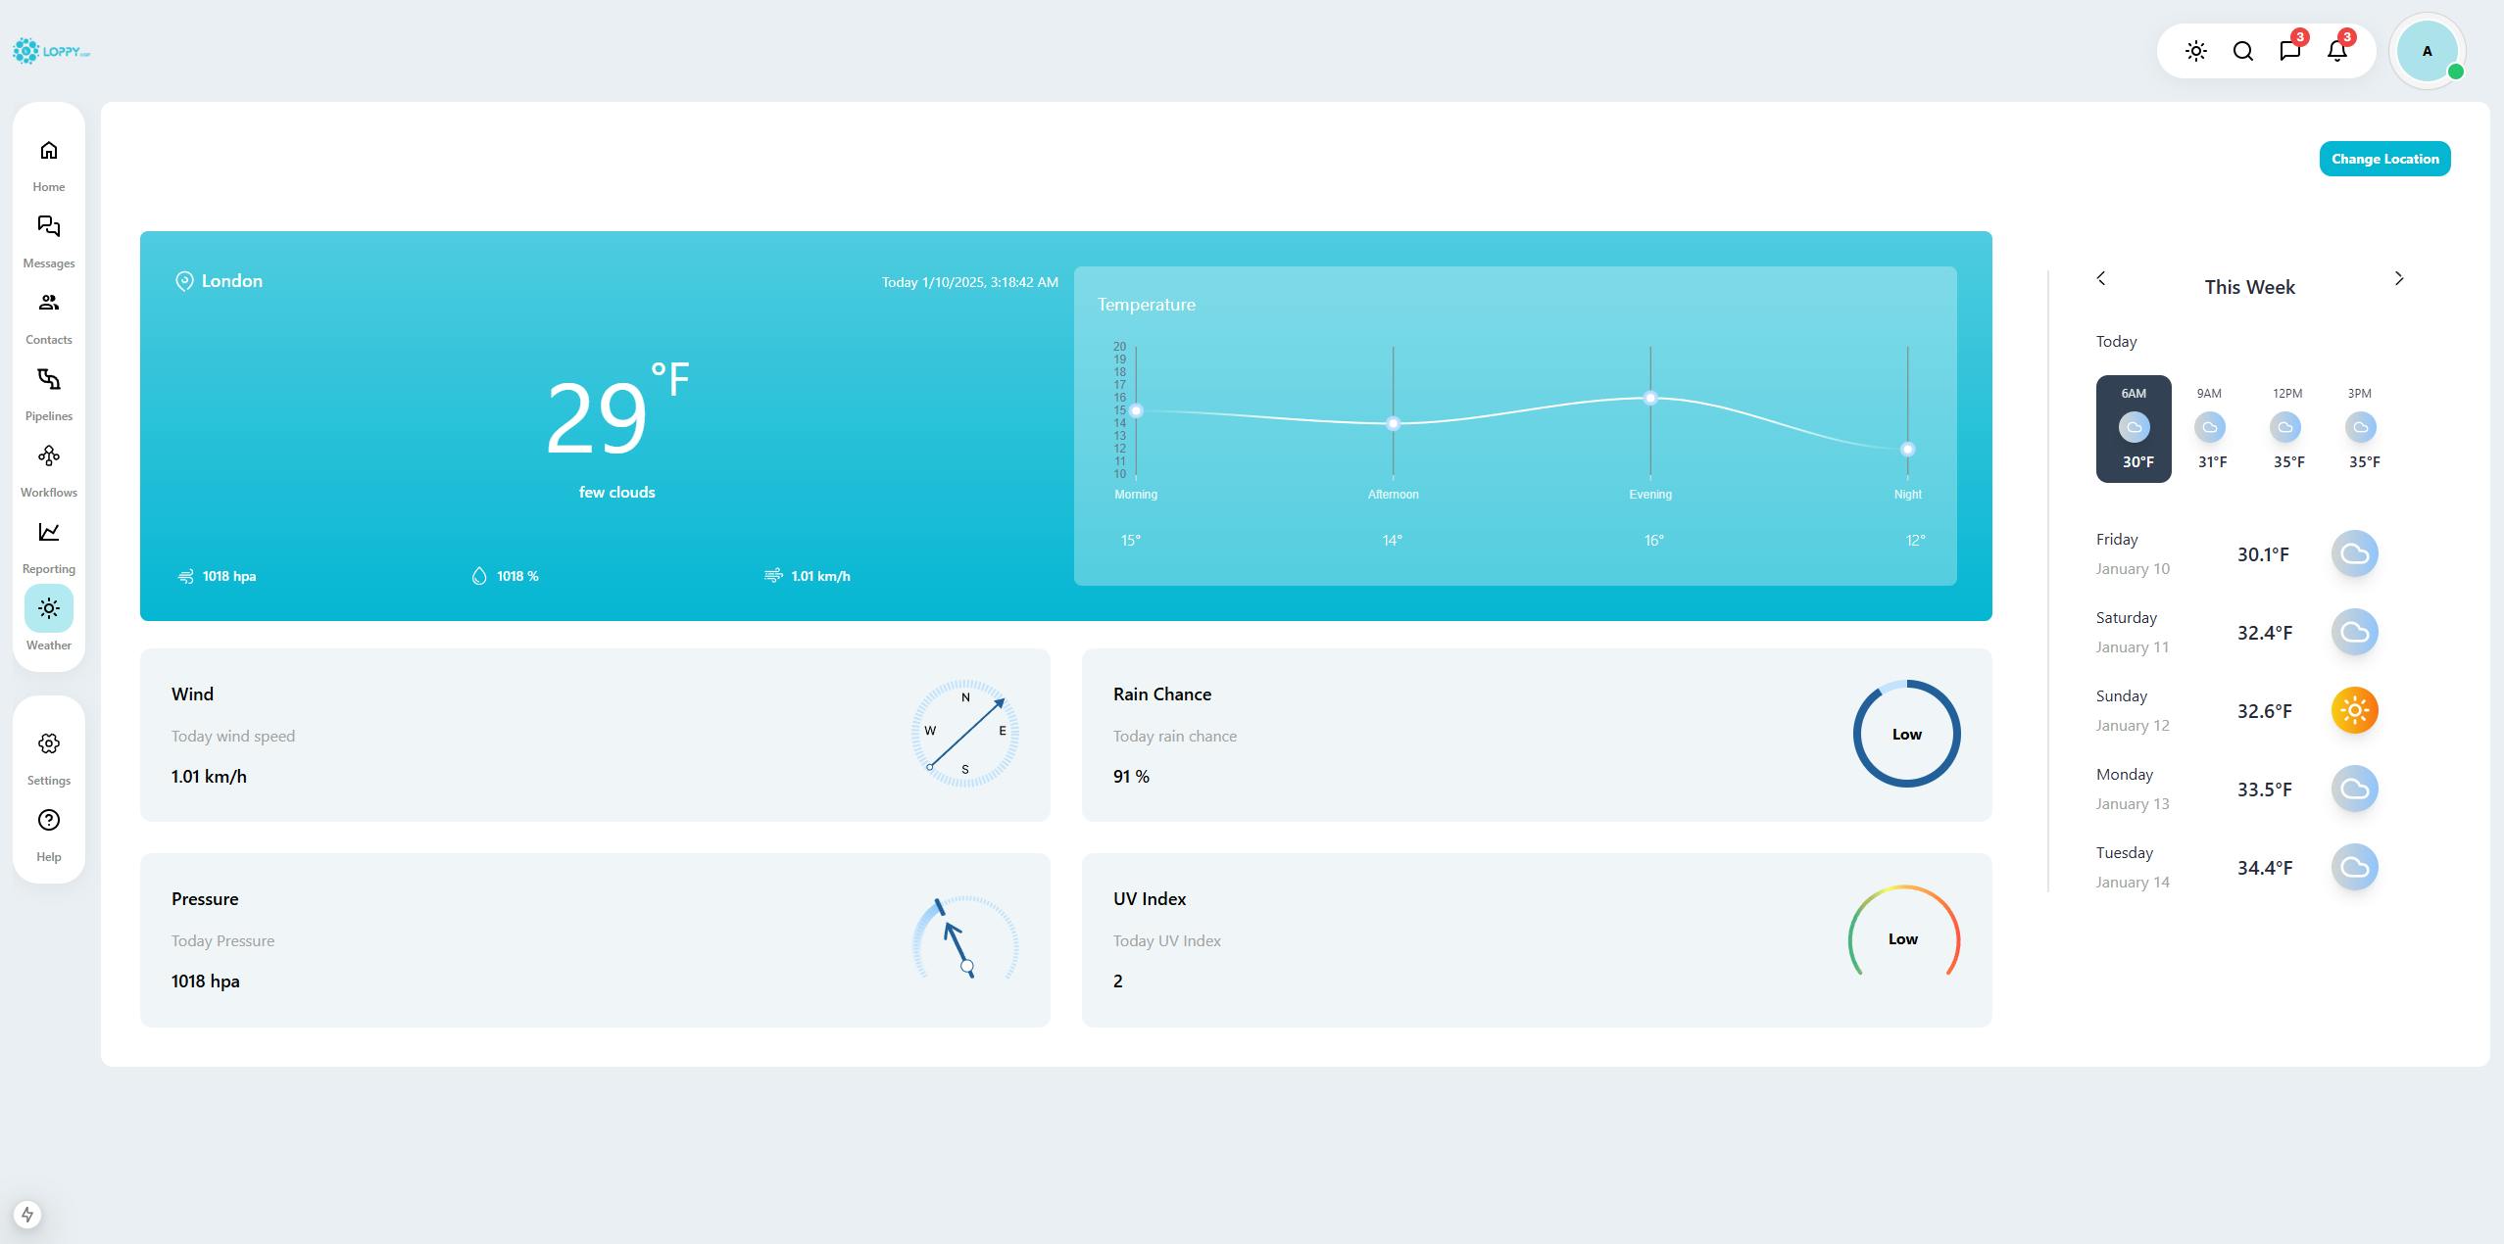Image resolution: width=2504 pixels, height=1244 pixels.
Task: Go to Messages in the sidebar
Action: (x=48, y=227)
